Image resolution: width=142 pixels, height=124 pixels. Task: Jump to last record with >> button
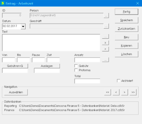pyautogui.click(x=133, y=92)
